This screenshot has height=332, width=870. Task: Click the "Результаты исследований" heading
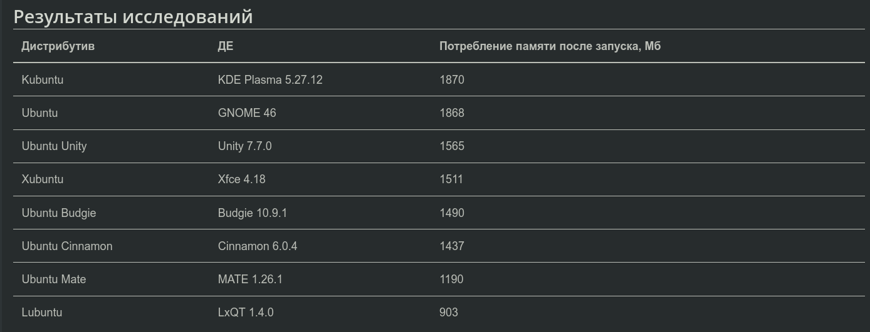(133, 17)
